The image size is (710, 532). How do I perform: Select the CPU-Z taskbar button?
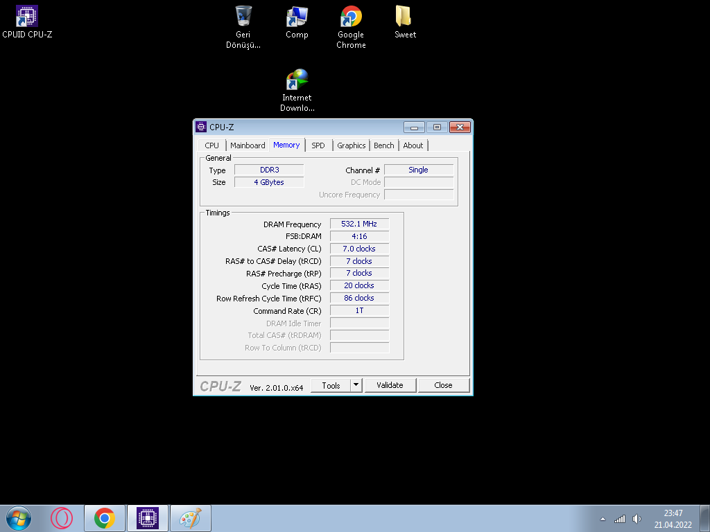148,518
